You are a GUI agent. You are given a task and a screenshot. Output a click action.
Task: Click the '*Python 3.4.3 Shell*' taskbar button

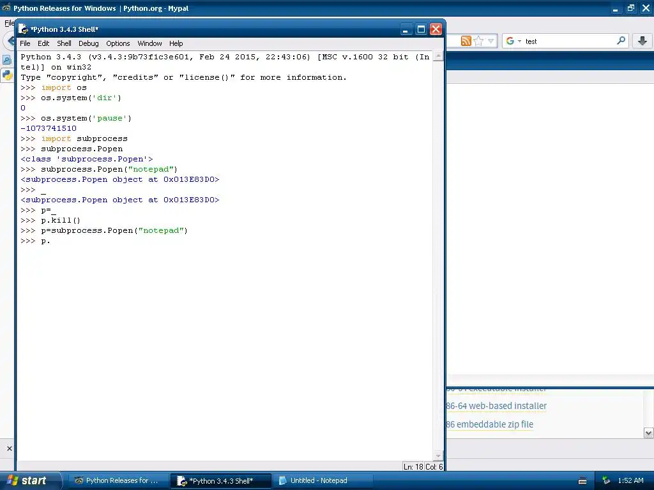[x=221, y=481]
